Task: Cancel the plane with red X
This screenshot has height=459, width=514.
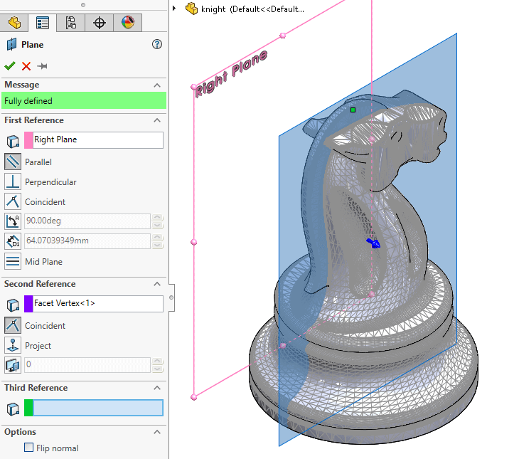Action: click(x=26, y=66)
